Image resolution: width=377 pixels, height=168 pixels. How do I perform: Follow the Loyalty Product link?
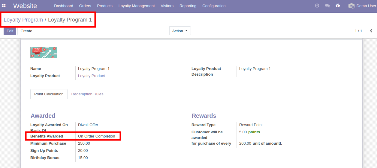coord(92,76)
